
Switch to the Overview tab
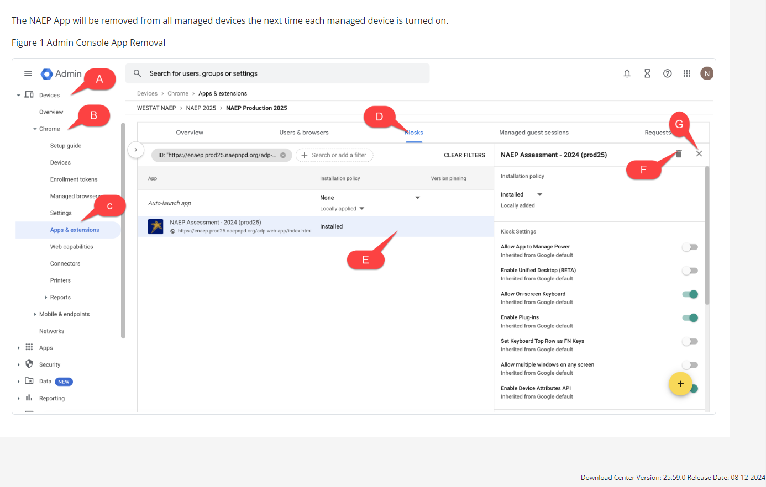click(190, 133)
